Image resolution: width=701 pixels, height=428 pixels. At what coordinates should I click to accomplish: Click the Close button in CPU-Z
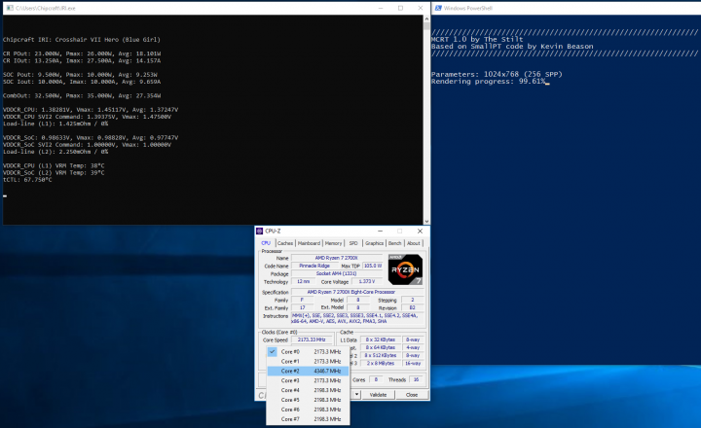coord(411,395)
